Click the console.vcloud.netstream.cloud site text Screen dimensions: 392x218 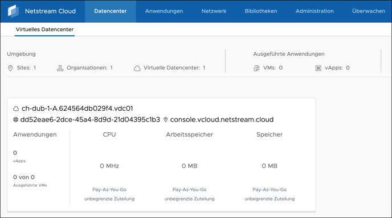coord(222,120)
